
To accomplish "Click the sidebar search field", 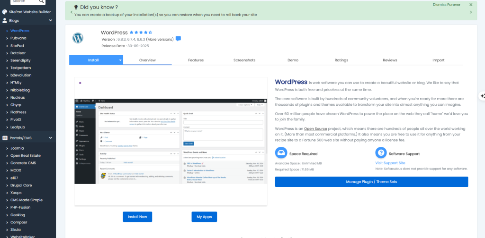I will [x=25, y=1].
